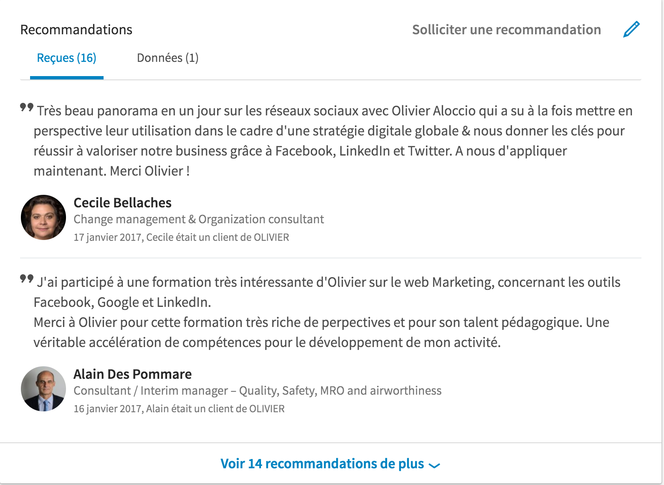This screenshot has width=664, height=485.
Task: Click the 16 janvier 2017 date line
Action: [x=179, y=409]
